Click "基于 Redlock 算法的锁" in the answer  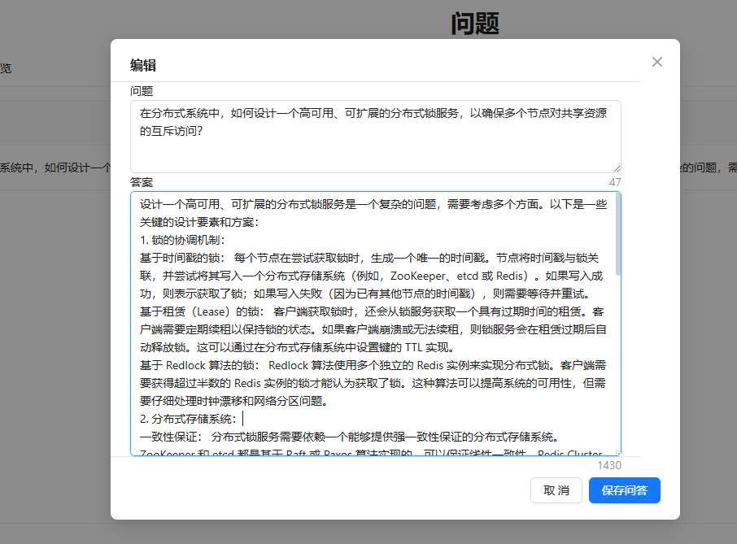pos(200,365)
